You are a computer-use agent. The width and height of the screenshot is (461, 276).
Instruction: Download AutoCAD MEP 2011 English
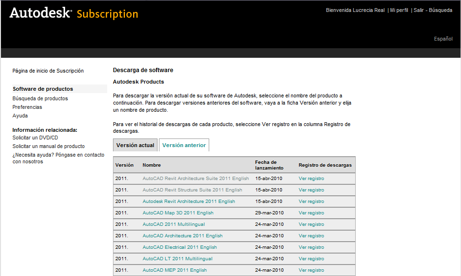(x=175, y=270)
